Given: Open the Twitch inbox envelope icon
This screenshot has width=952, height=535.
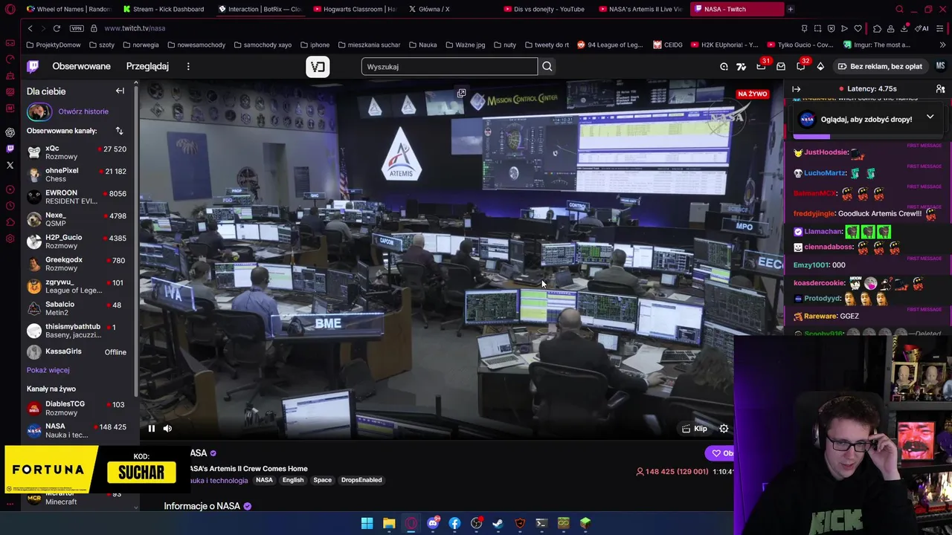Looking at the screenshot, I should [x=781, y=66].
